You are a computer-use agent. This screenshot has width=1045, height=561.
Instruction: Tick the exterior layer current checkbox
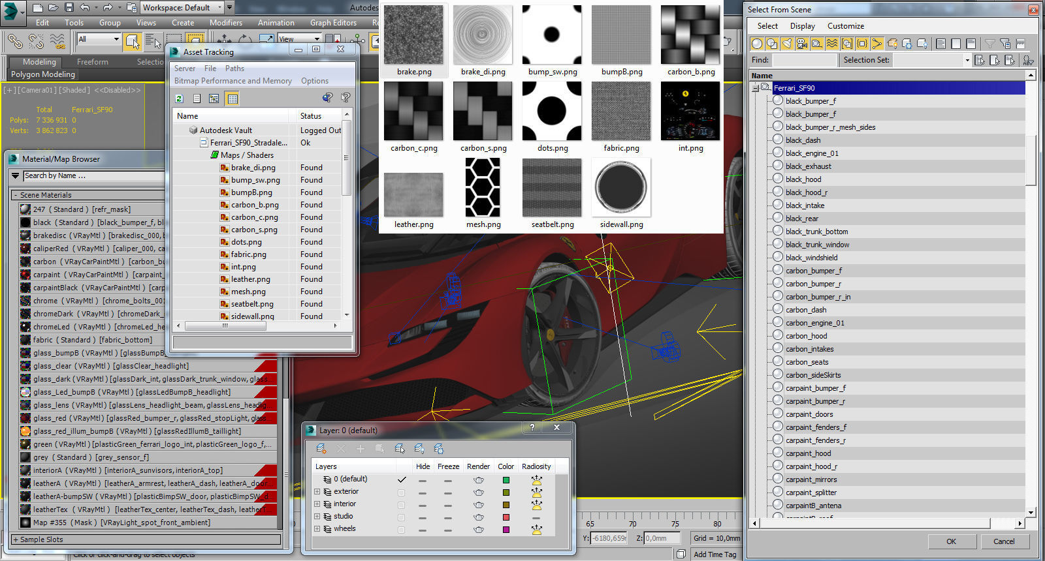[401, 492]
